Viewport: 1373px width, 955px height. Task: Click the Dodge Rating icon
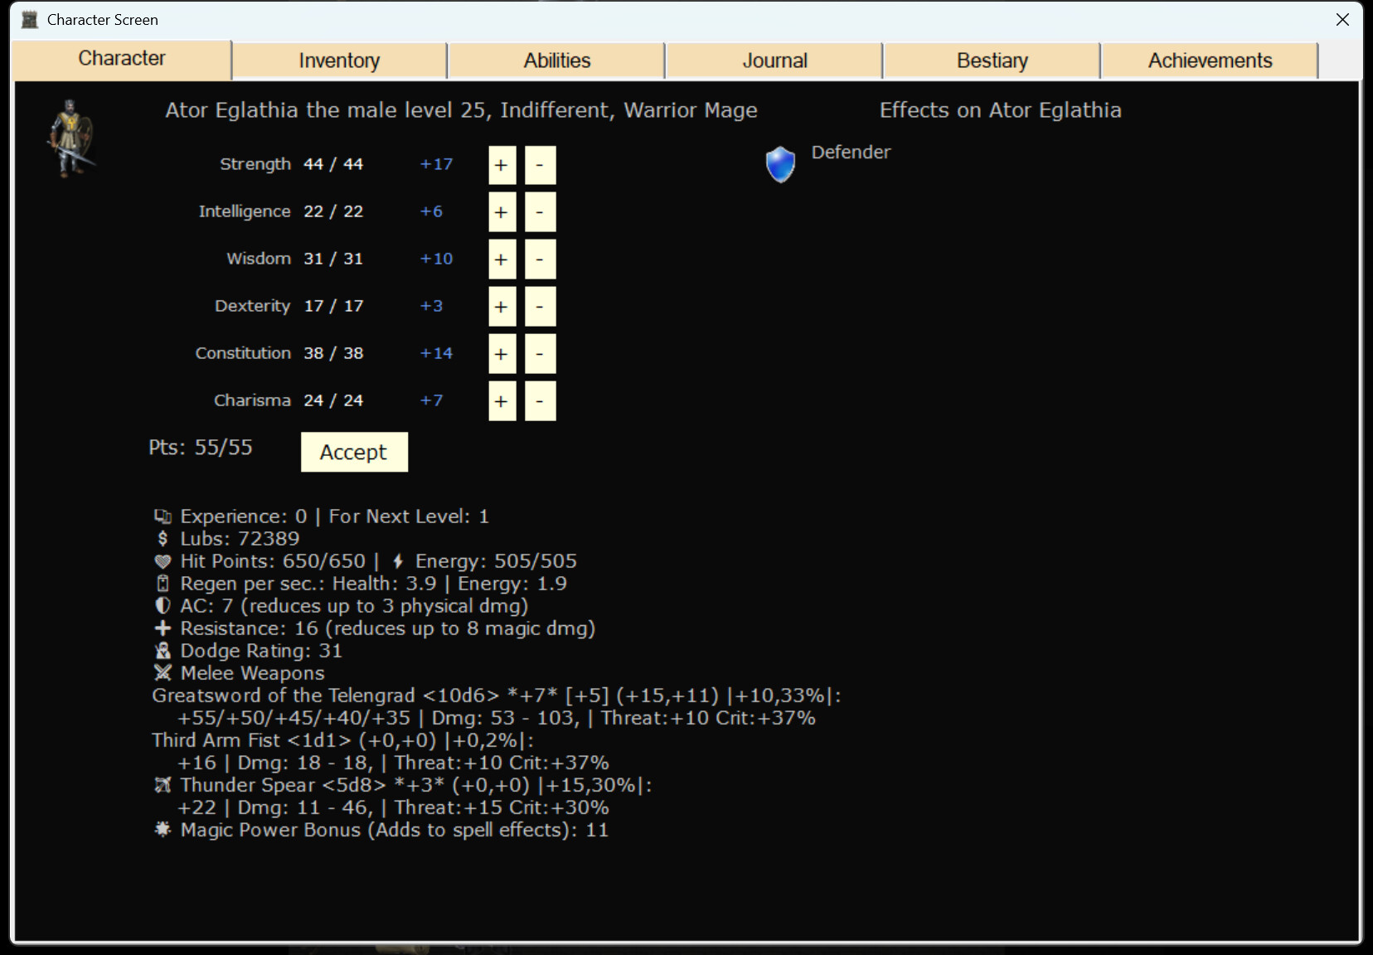[x=163, y=651]
